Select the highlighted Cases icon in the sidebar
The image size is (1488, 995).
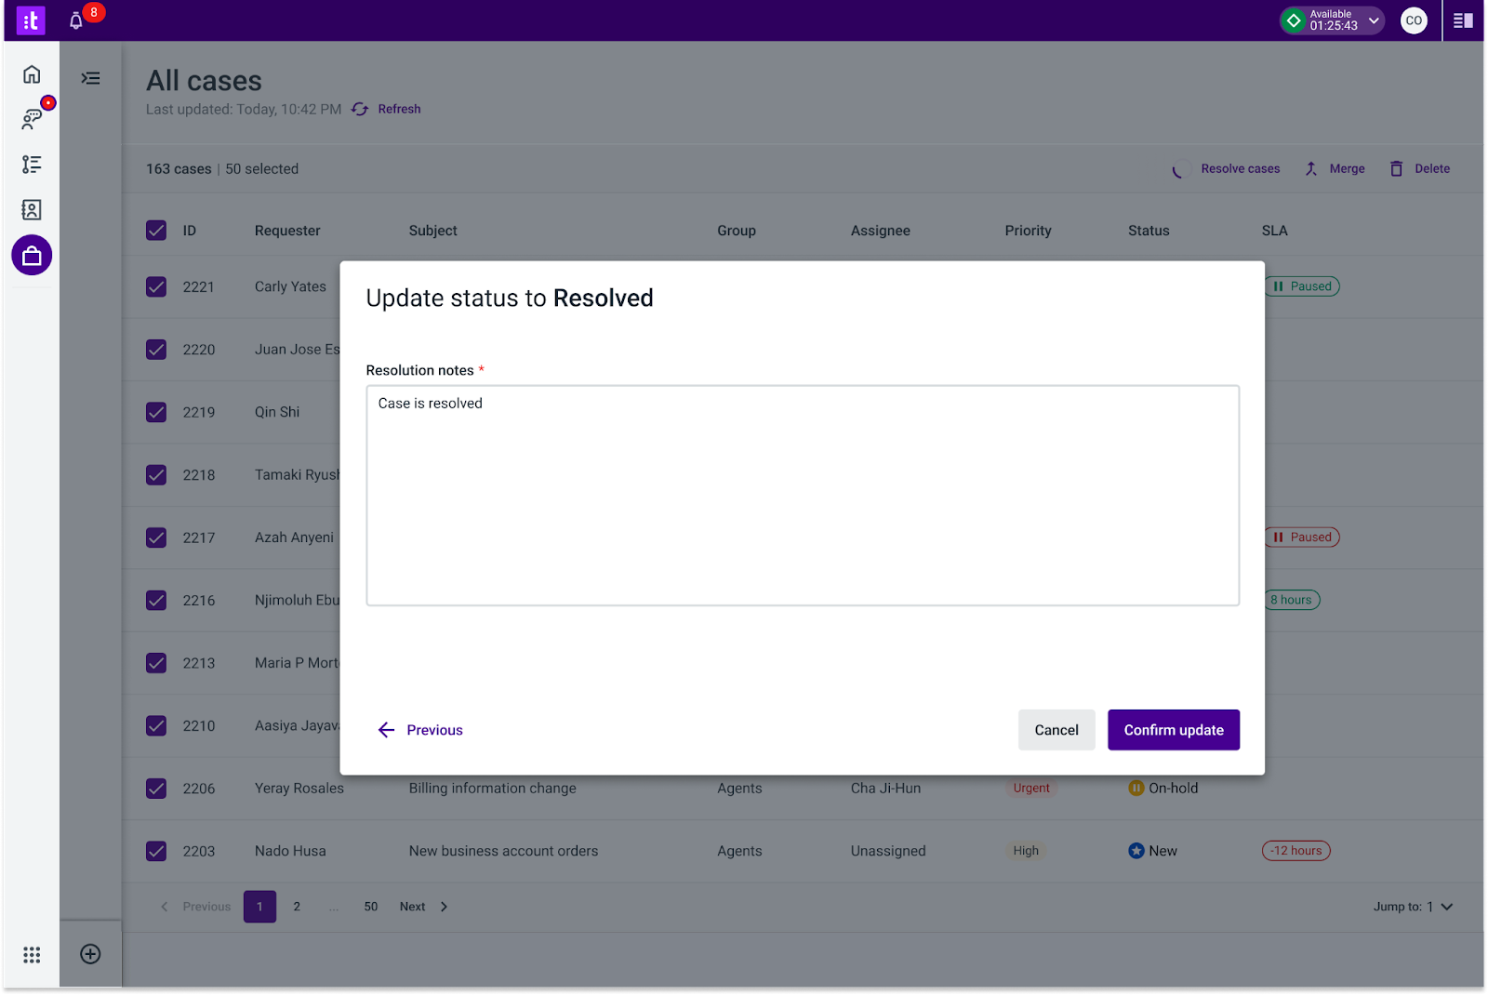31,255
